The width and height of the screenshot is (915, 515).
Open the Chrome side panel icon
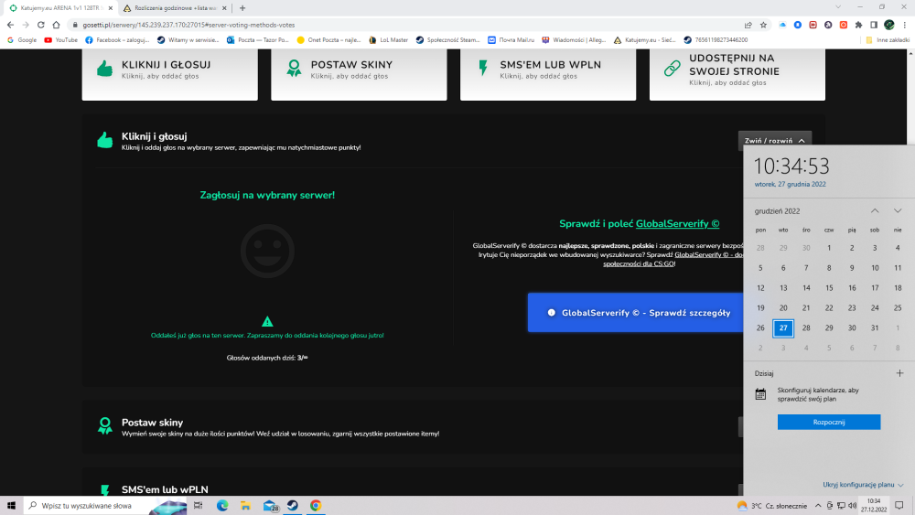pos(874,25)
